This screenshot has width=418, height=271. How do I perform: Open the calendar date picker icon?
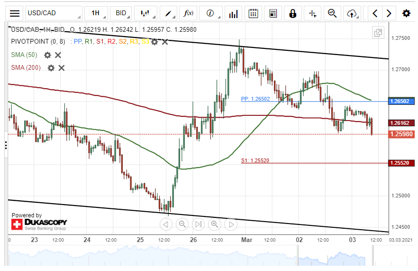[253, 13]
